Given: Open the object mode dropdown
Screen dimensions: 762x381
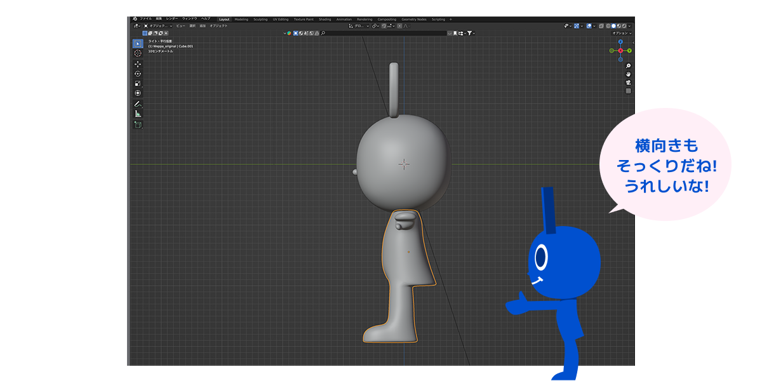Looking at the screenshot, I should [x=158, y=26].
